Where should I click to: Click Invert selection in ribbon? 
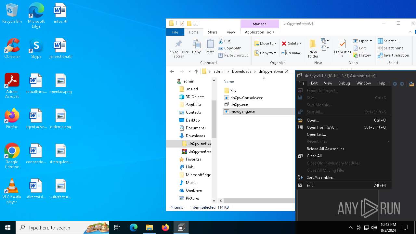[x=393, y=55]
